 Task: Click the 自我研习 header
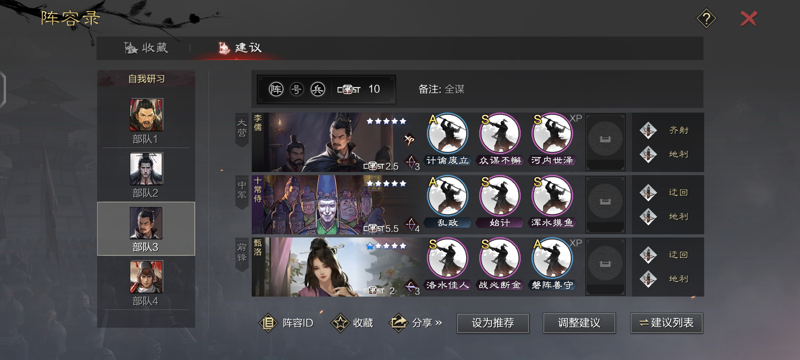click(x=146, y=79)
